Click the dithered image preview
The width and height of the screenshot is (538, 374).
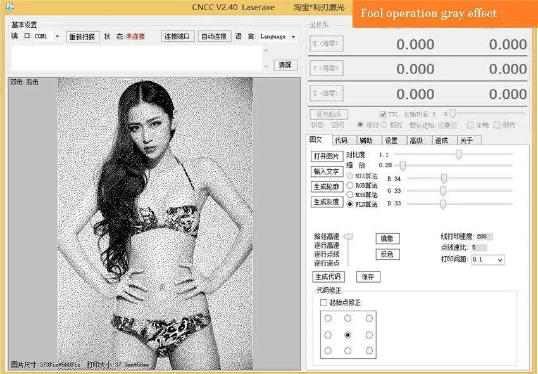click(x=156, y=223)
